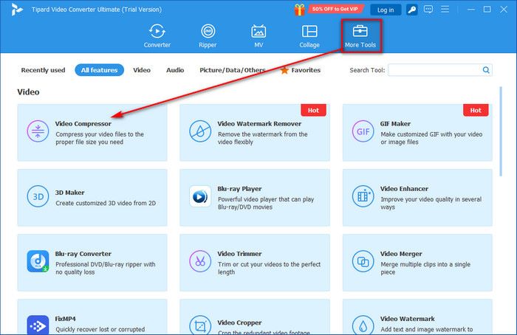
Task: Click the vertical scrollbar thumb
Action: click(501, 131)
